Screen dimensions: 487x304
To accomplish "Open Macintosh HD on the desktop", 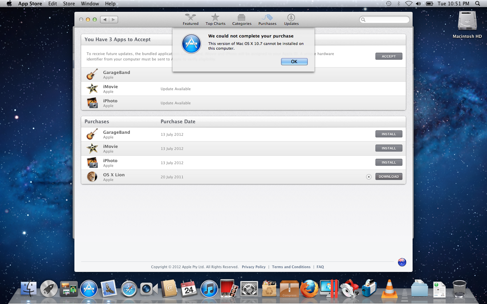I will tap(467, 25).
